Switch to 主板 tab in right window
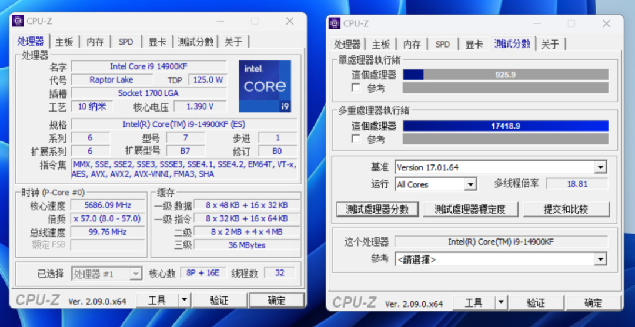This screenshot has height=327, width=635. coord(381,44)
